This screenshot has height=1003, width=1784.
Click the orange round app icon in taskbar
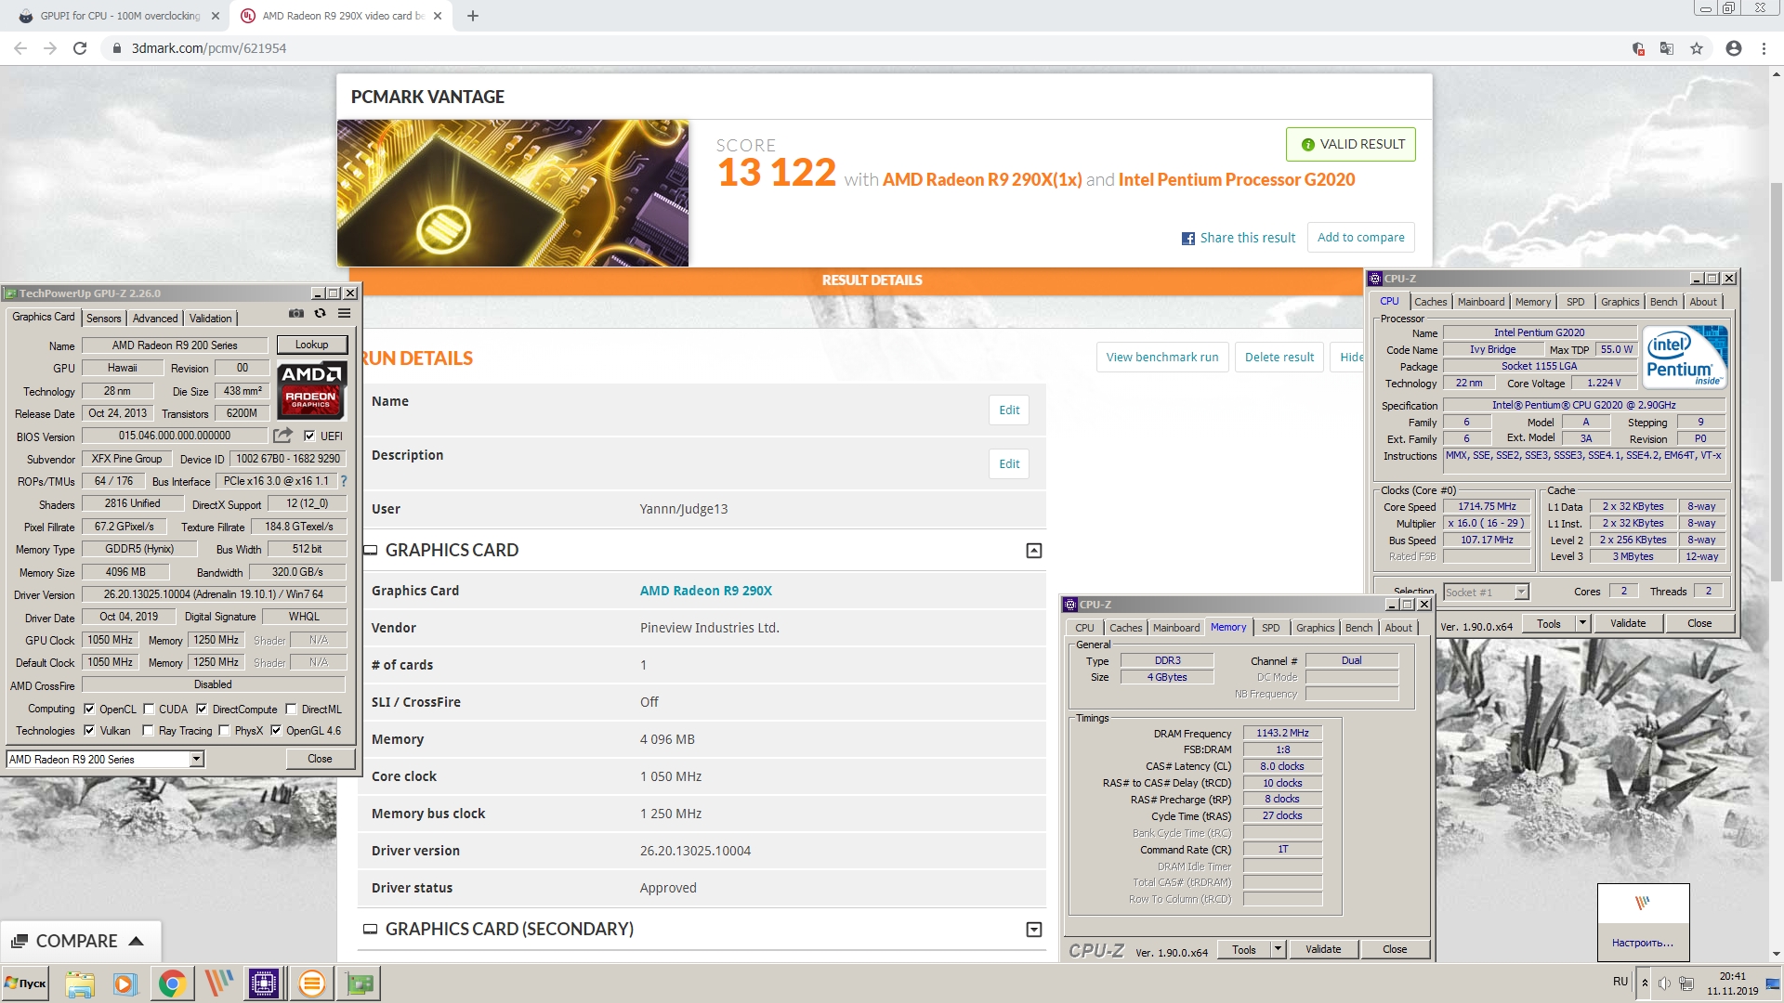(312, 983)
